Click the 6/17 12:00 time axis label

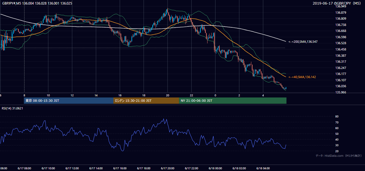[72, 168]
